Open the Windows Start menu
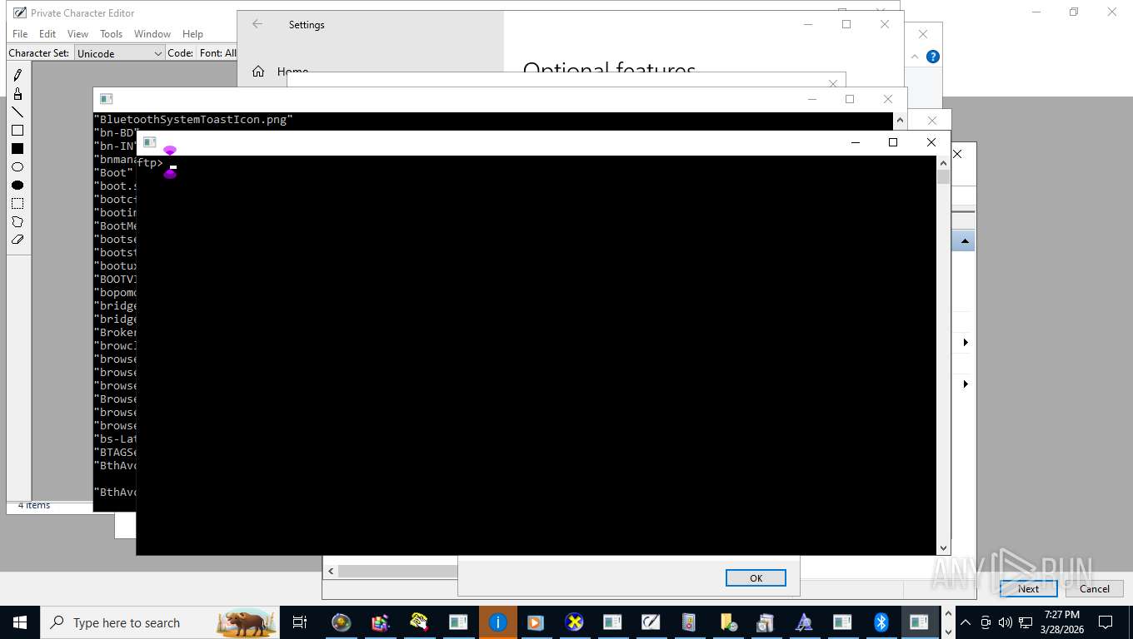Viewport: 1133px width, 639px height. click(x=20, y=622)
